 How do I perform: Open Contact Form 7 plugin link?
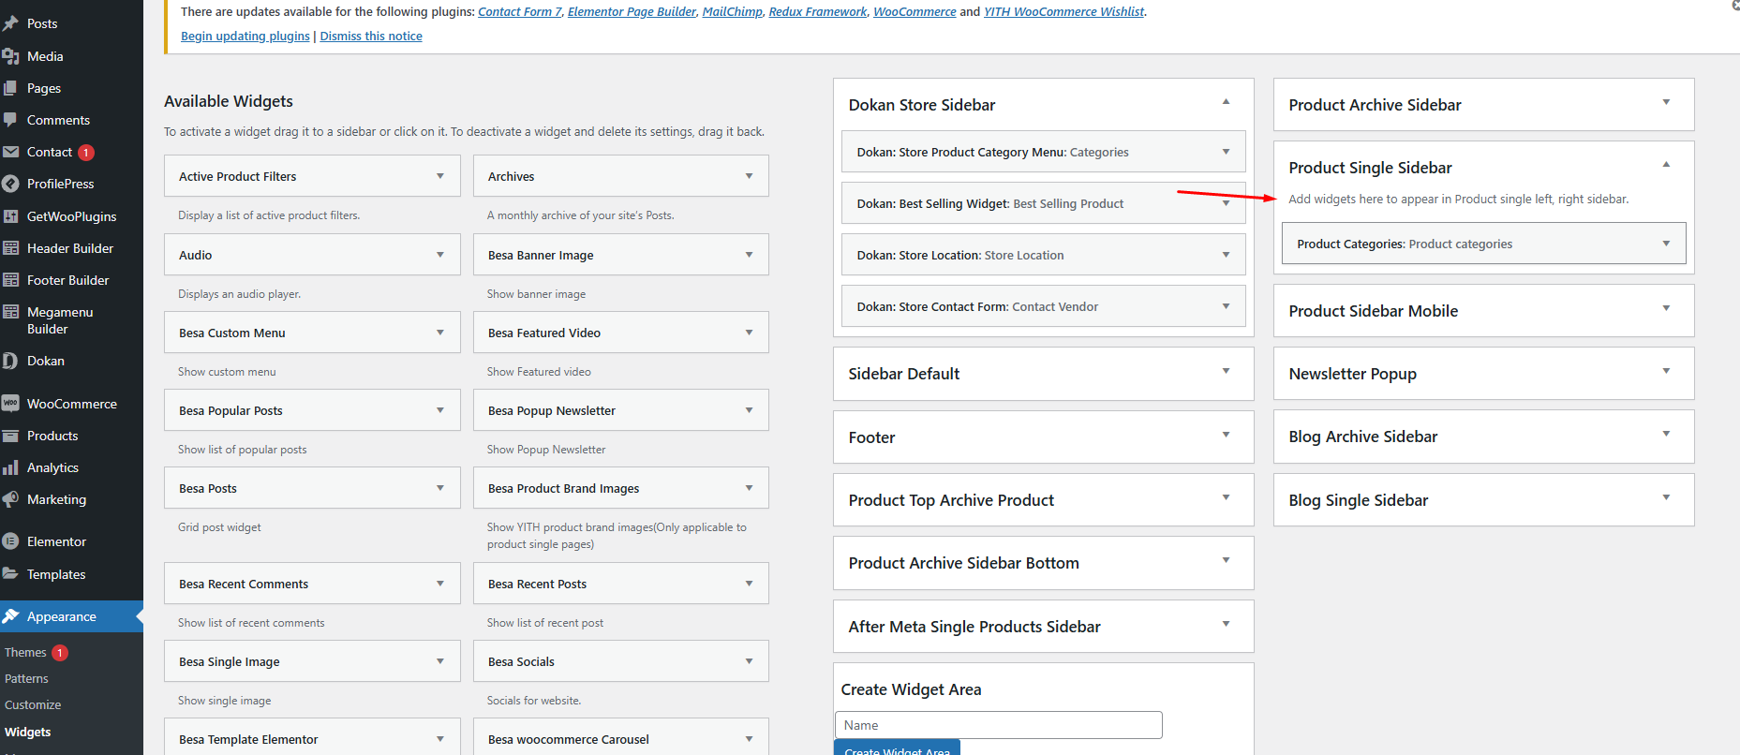[x=520, y=11]
